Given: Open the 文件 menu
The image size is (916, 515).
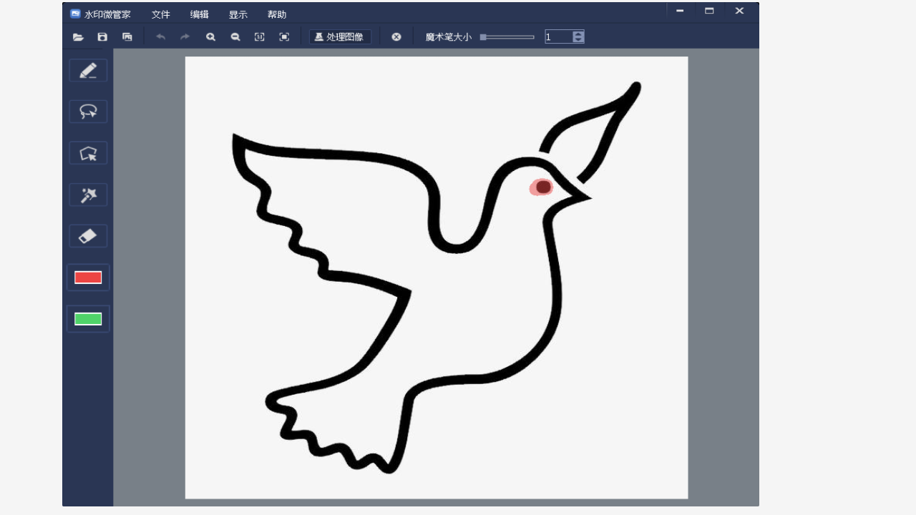Looking at the screenshot, I should pos(161,14).
